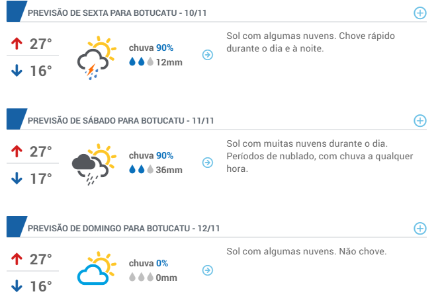
Task: Open Saturday details via circled arrow icon
Action: [208, 163]
